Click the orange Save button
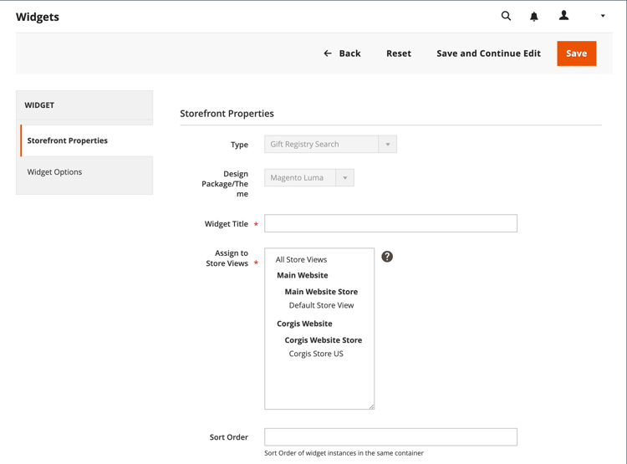The image size is (627, 464). pyautogui.click(x=576, y=54)
